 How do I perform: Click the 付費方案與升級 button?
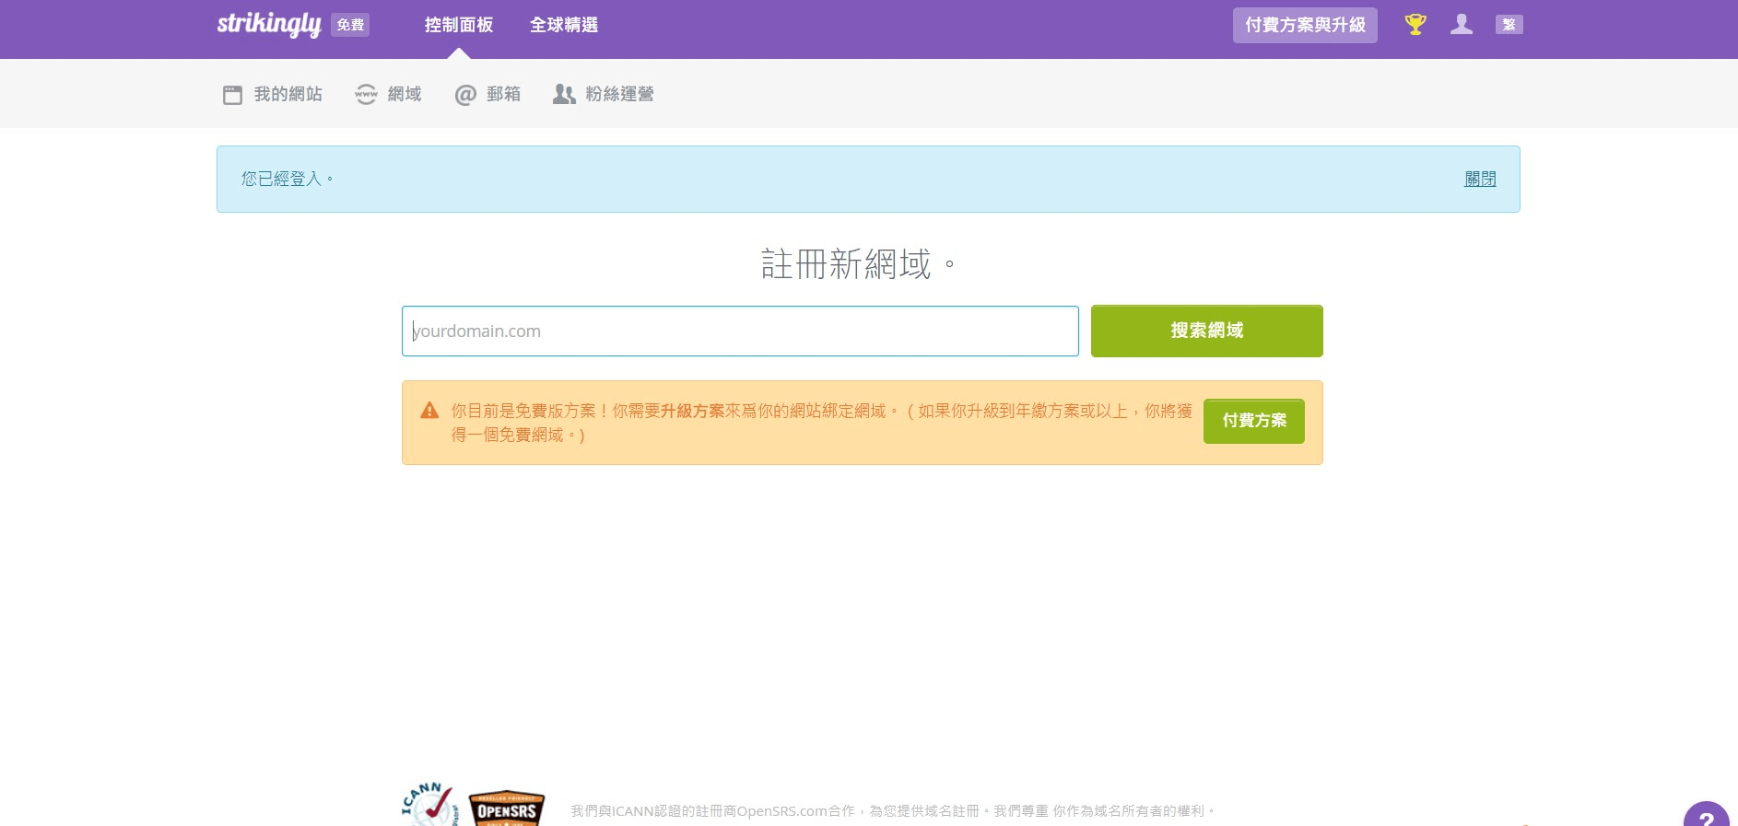tap(1305, 25)
